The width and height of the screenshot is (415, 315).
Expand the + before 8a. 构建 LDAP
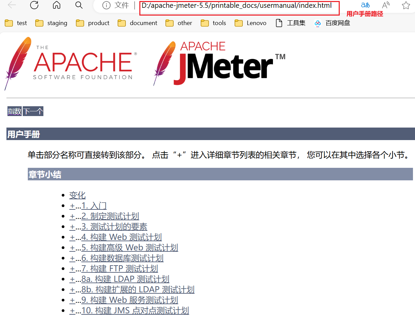tap(72, 279)
